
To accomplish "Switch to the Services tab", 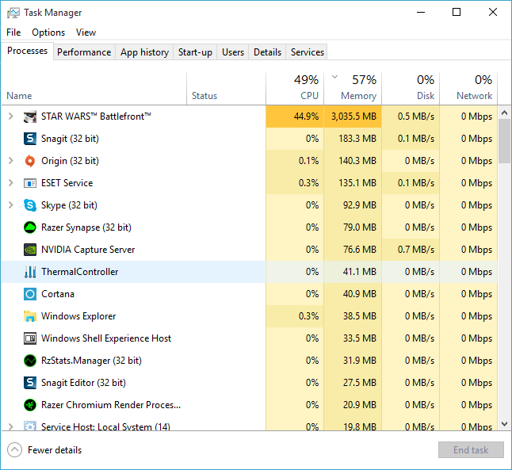I will 308,52.
